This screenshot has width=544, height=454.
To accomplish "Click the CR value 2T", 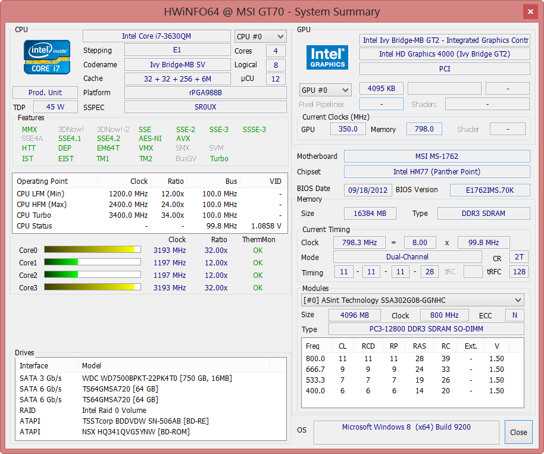I will [519, 256].
